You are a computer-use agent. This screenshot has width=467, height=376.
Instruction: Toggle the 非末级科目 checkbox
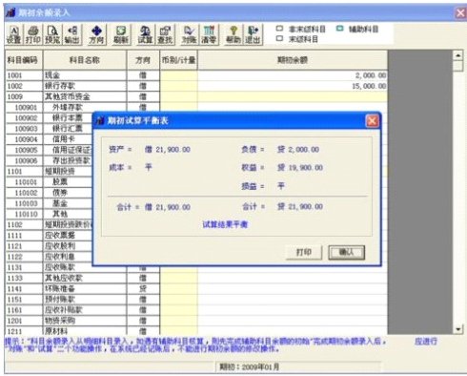pyautogui.click(x=279, y=29)
